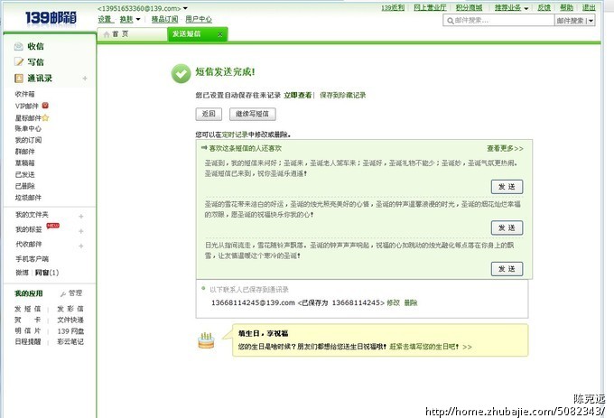Click the 返回 button
The height and width of the screenshot is (418, 614).
(209, 114)
